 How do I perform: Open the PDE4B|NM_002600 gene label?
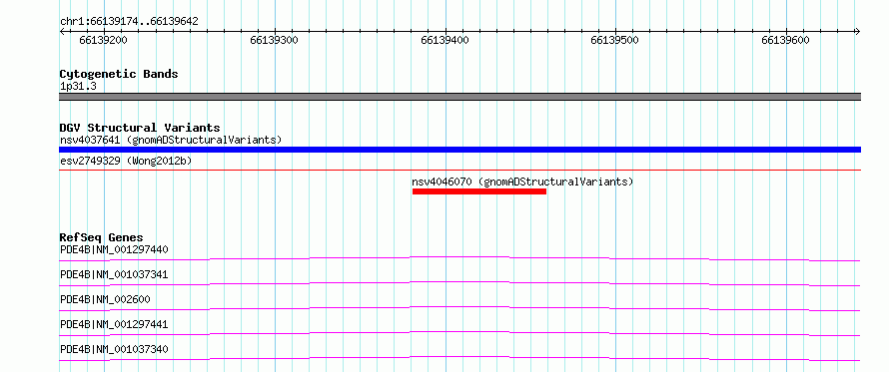coord(105,299)
